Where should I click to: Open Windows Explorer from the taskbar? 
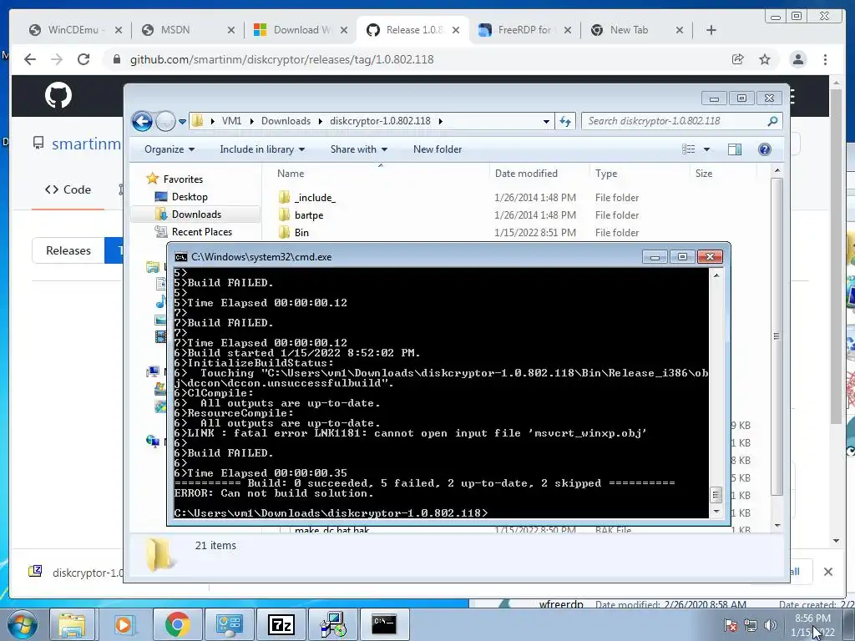click(72, 624)
